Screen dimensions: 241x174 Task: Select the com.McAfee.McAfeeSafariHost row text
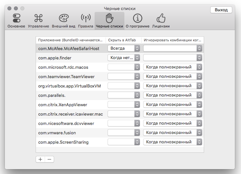click(69, 48)
